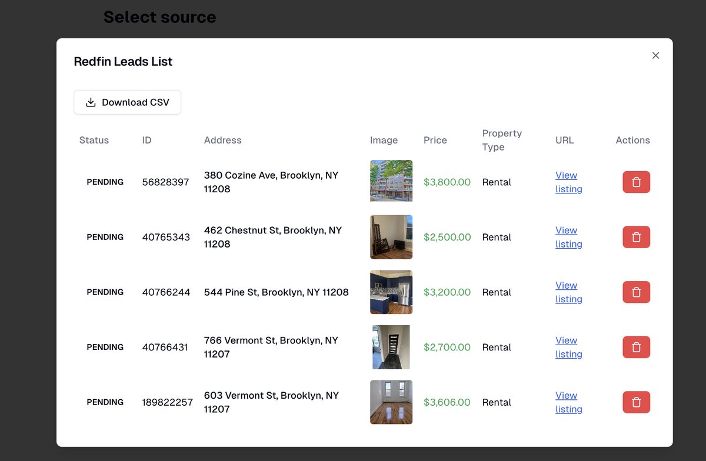This screenshot has width=706, height=461.
Task: Click the price $2,700.00
Action: coord(447,347)
